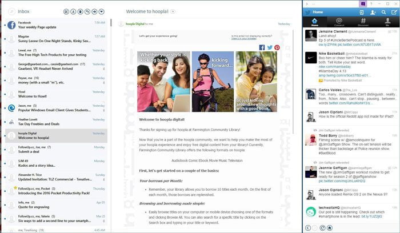The image size is (400, 233).
Task: Open the 'Quote for engraving' email
Action: [x=56, y=204]
